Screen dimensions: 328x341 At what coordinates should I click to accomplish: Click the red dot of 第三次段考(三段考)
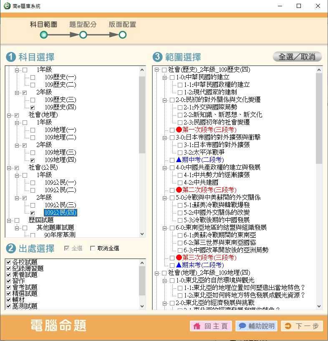click(179, 257)
